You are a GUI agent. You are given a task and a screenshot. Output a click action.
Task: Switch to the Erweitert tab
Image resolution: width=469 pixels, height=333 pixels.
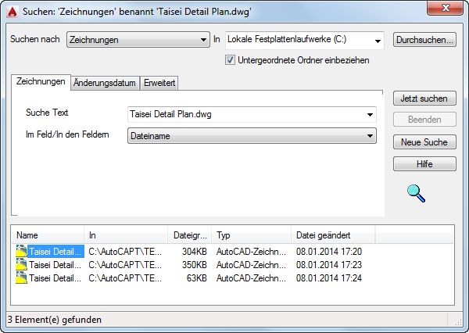pos(159,83)
